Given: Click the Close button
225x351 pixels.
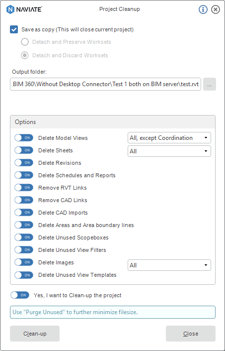Looking at the screenshot, I should 191,334.
